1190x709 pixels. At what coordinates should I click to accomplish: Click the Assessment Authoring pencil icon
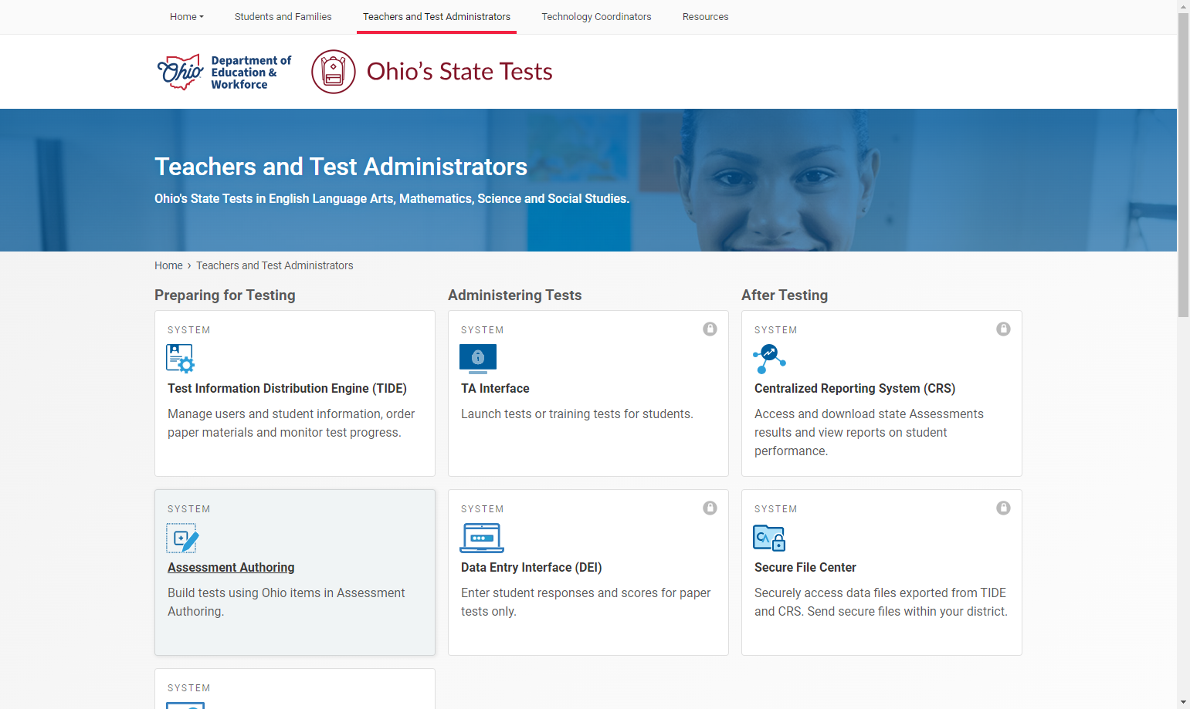point(182,538)
